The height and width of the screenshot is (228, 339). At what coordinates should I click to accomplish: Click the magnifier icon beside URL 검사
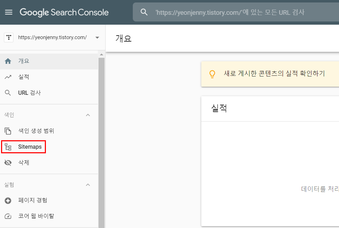pos(8,93)
